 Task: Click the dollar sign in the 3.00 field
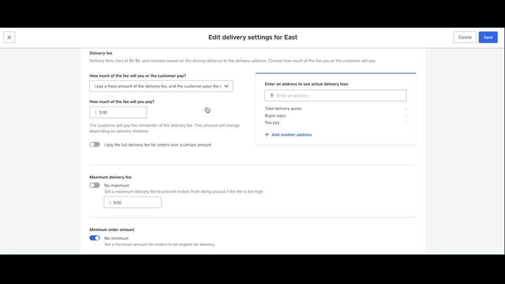(x=95, y=112)
